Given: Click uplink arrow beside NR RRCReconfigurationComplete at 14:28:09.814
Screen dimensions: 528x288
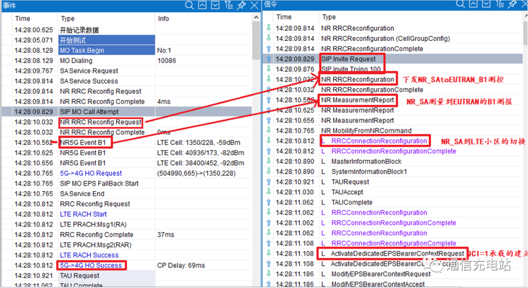Looking at the screenshot, I should tap(268, 48).
